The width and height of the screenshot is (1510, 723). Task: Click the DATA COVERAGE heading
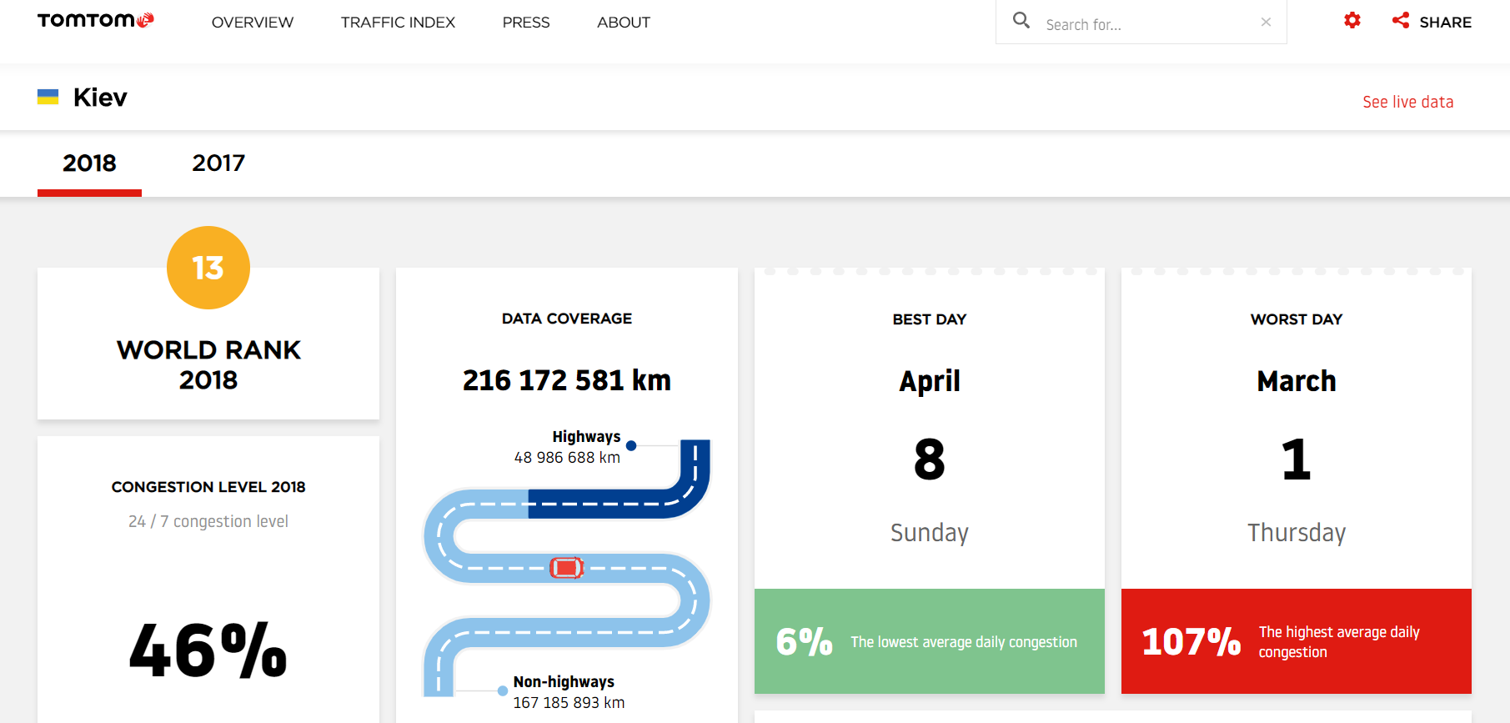click(x=567, y=319)
